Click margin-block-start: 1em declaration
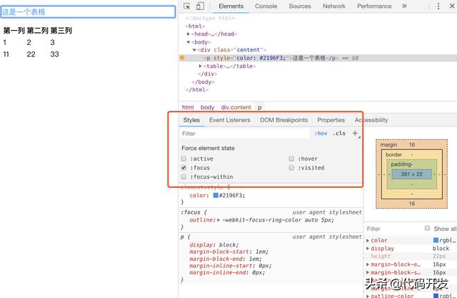This screenshot has height=298, width=457. (x=228, y=252)
